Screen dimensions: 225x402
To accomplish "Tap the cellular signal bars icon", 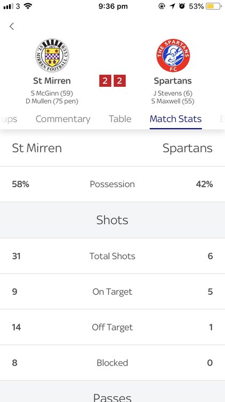I will tap(9, 6).
